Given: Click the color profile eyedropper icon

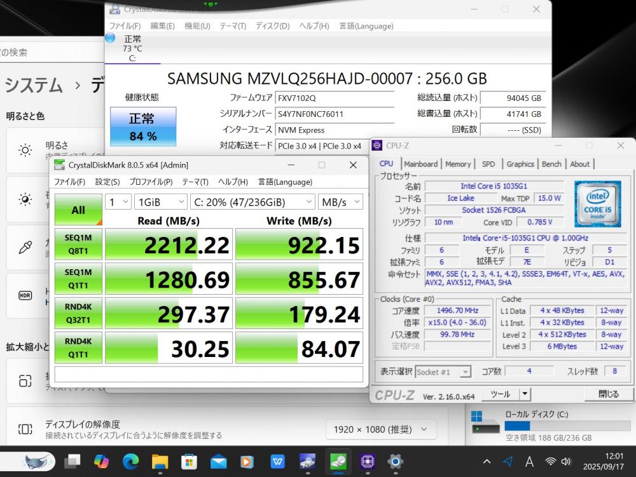Looking at the screenshot, I should pyautogui.click(x=25, y=247).
